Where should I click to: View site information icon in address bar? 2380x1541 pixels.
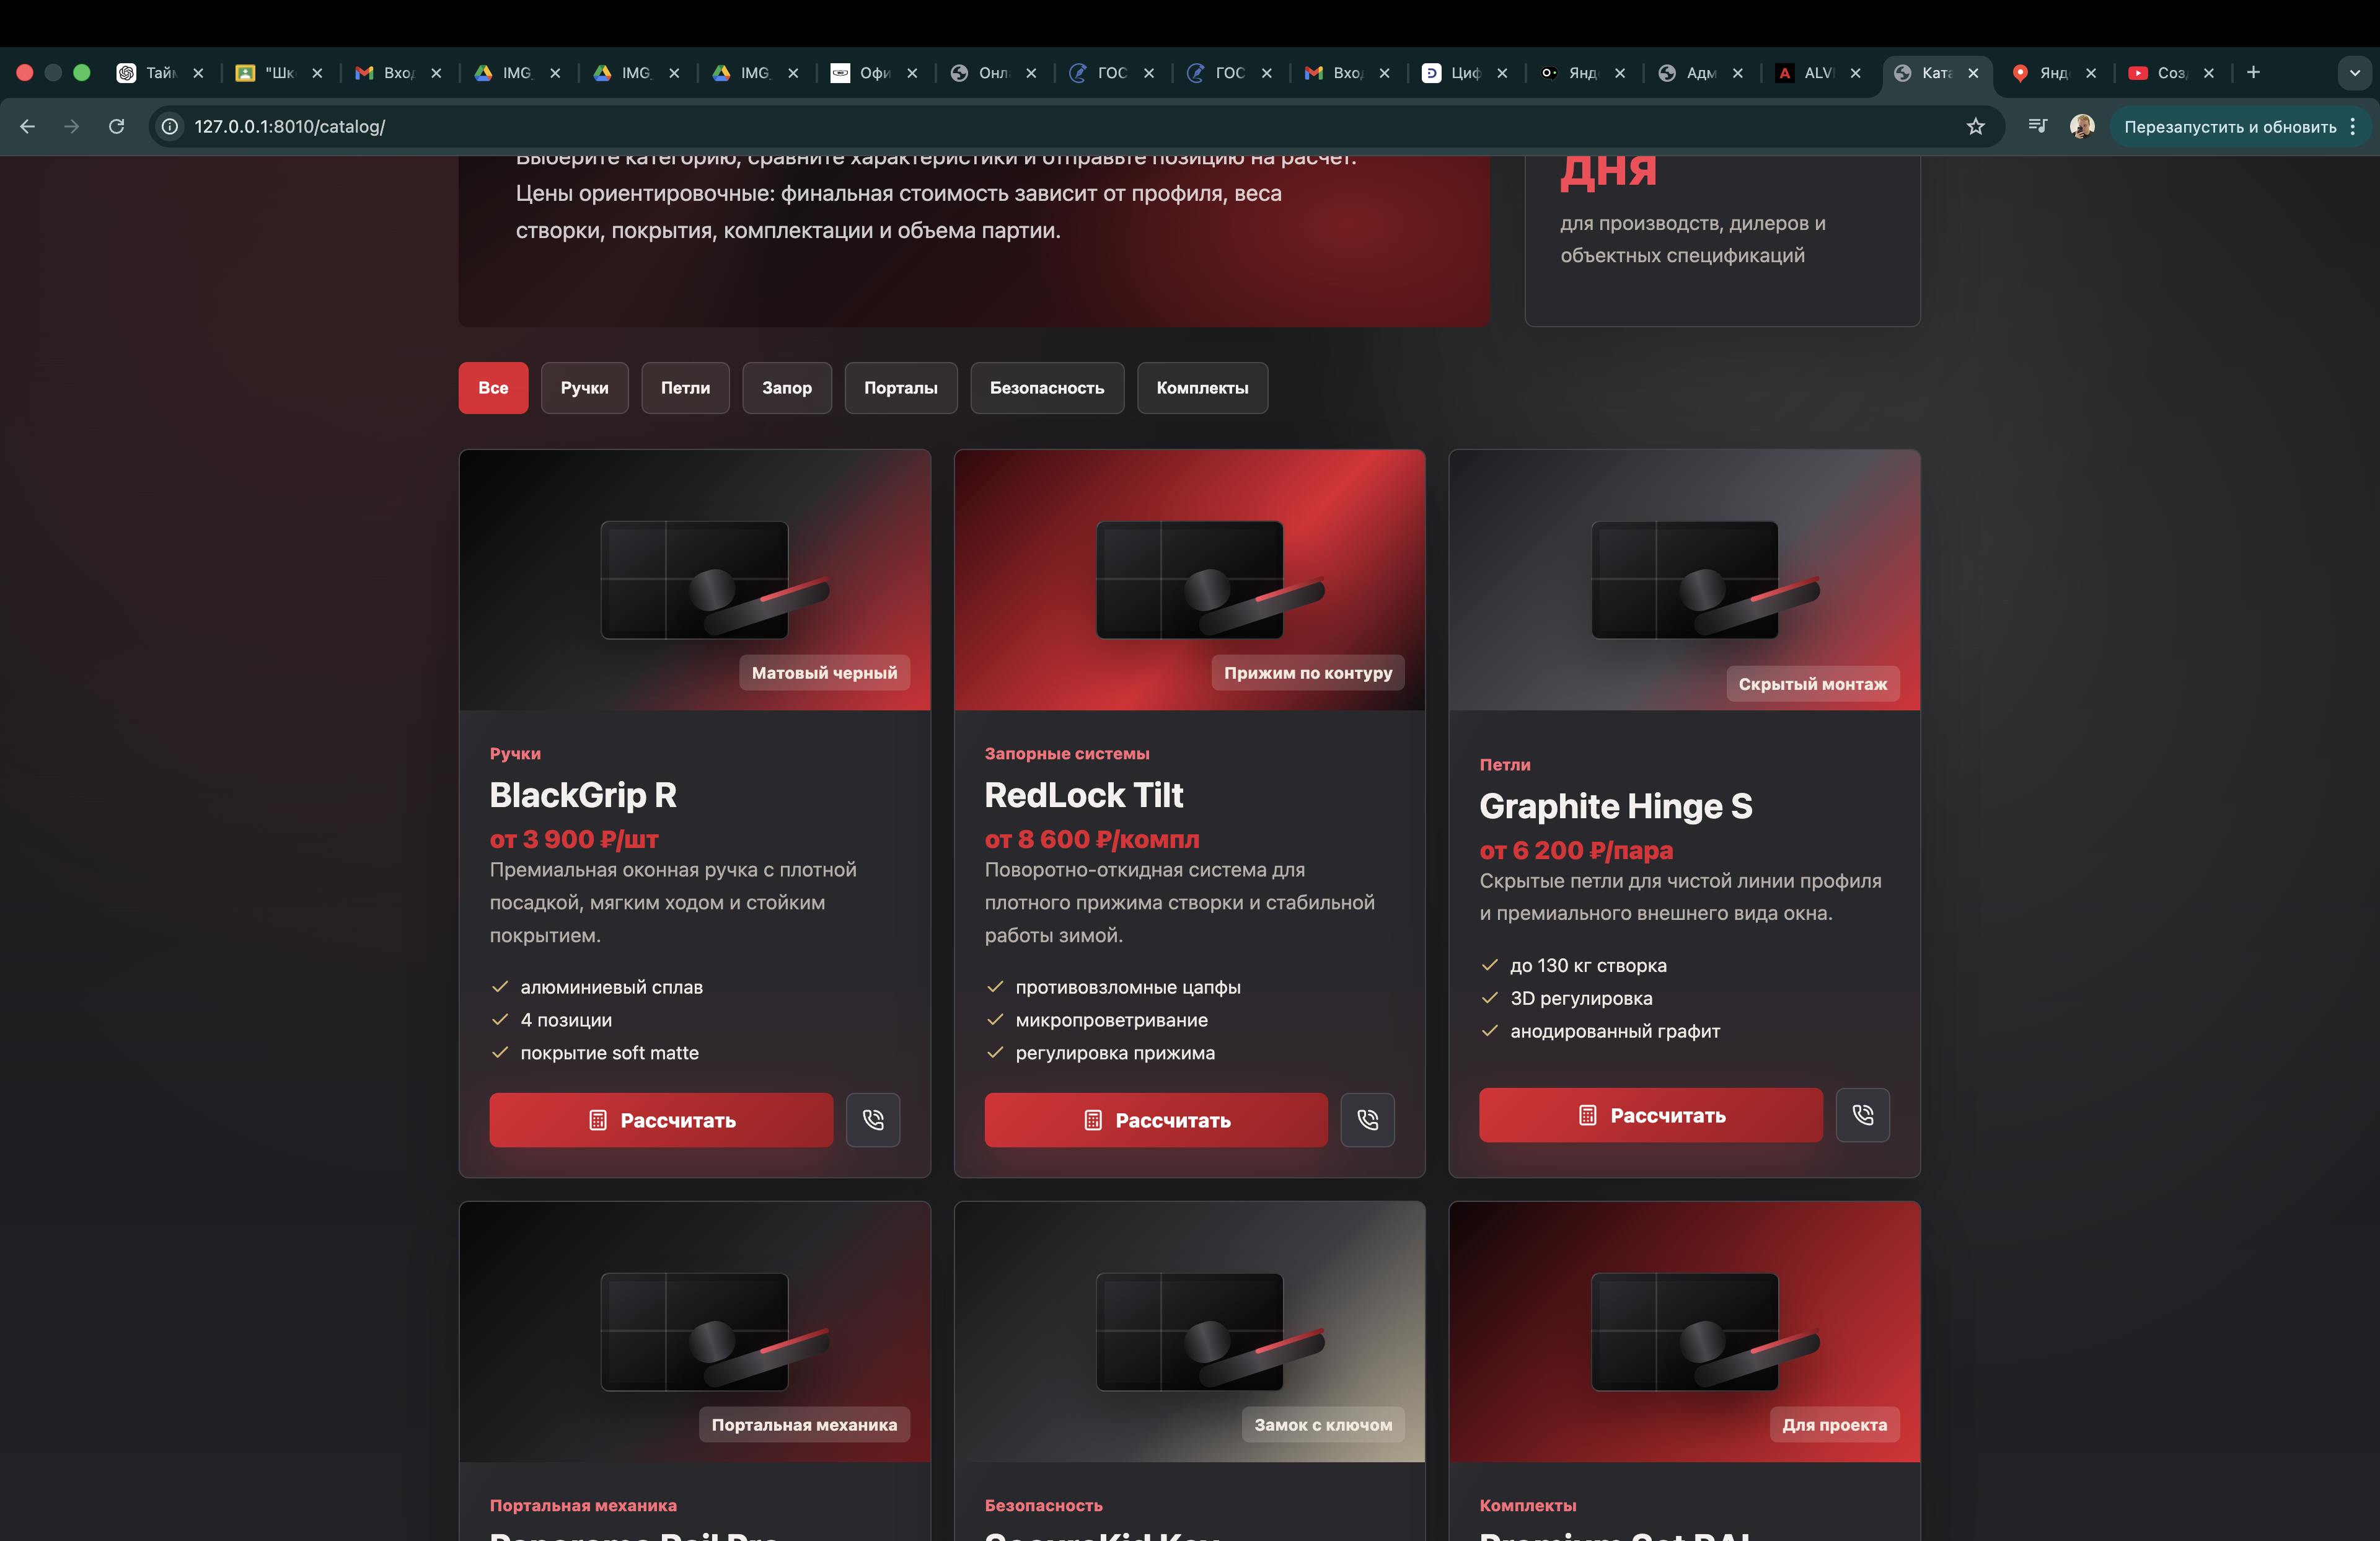coord(170,126)
